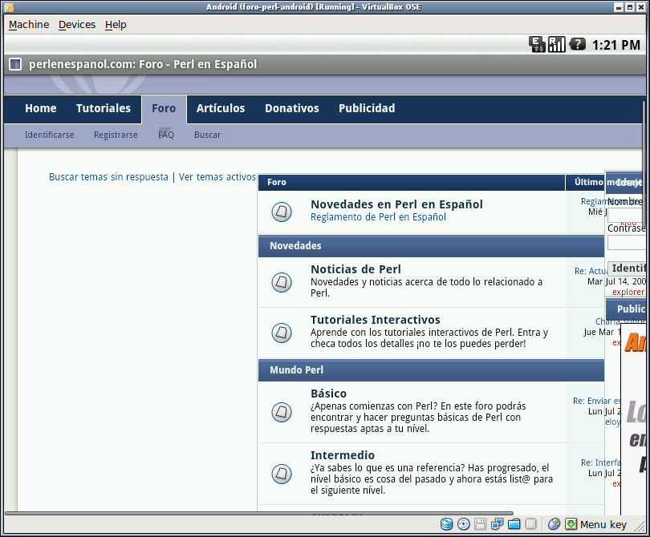The height and width of the screenshot is (537, 650).
Task: Click the 1:21 PM clock
Action: pyautogui.click(x=616, y=45)
